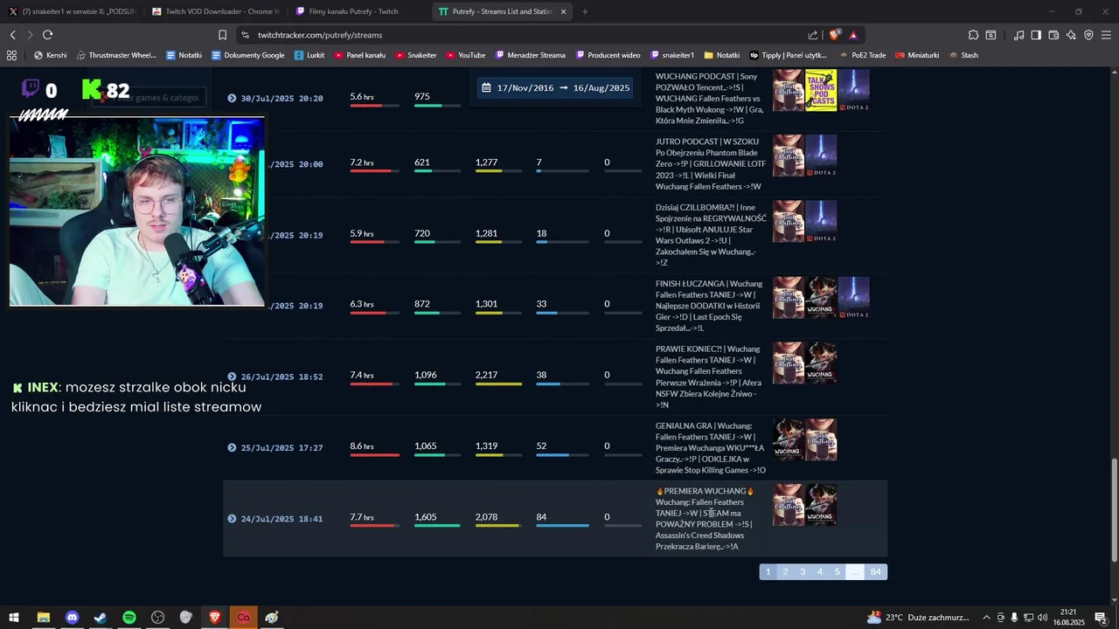Expand the 25/Jul/2025 17:27 stream row arrow
The image size is (1119, 629).
click(232, 447)
